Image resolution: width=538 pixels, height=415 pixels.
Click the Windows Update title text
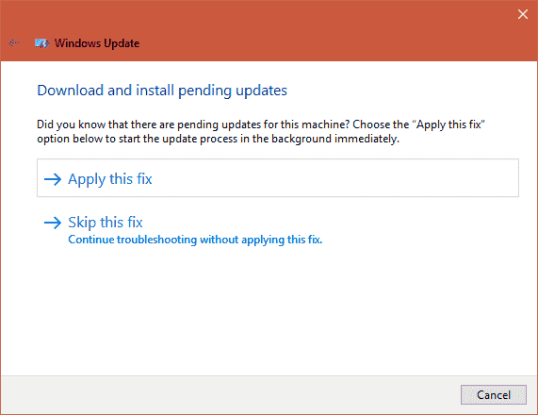click(x=97, y=43)
